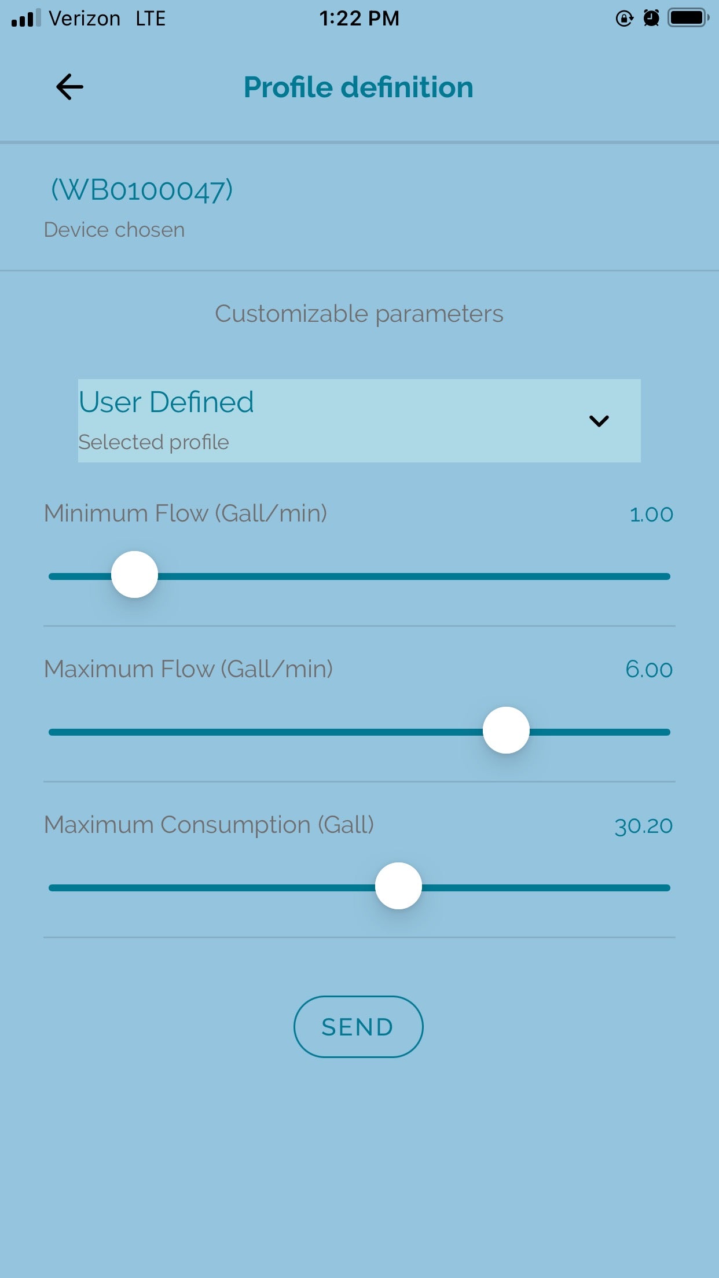Expand the profile dropdown chevron
Image resolution: width=719 pixels, height=1278 pixels.
coord(599,421)
